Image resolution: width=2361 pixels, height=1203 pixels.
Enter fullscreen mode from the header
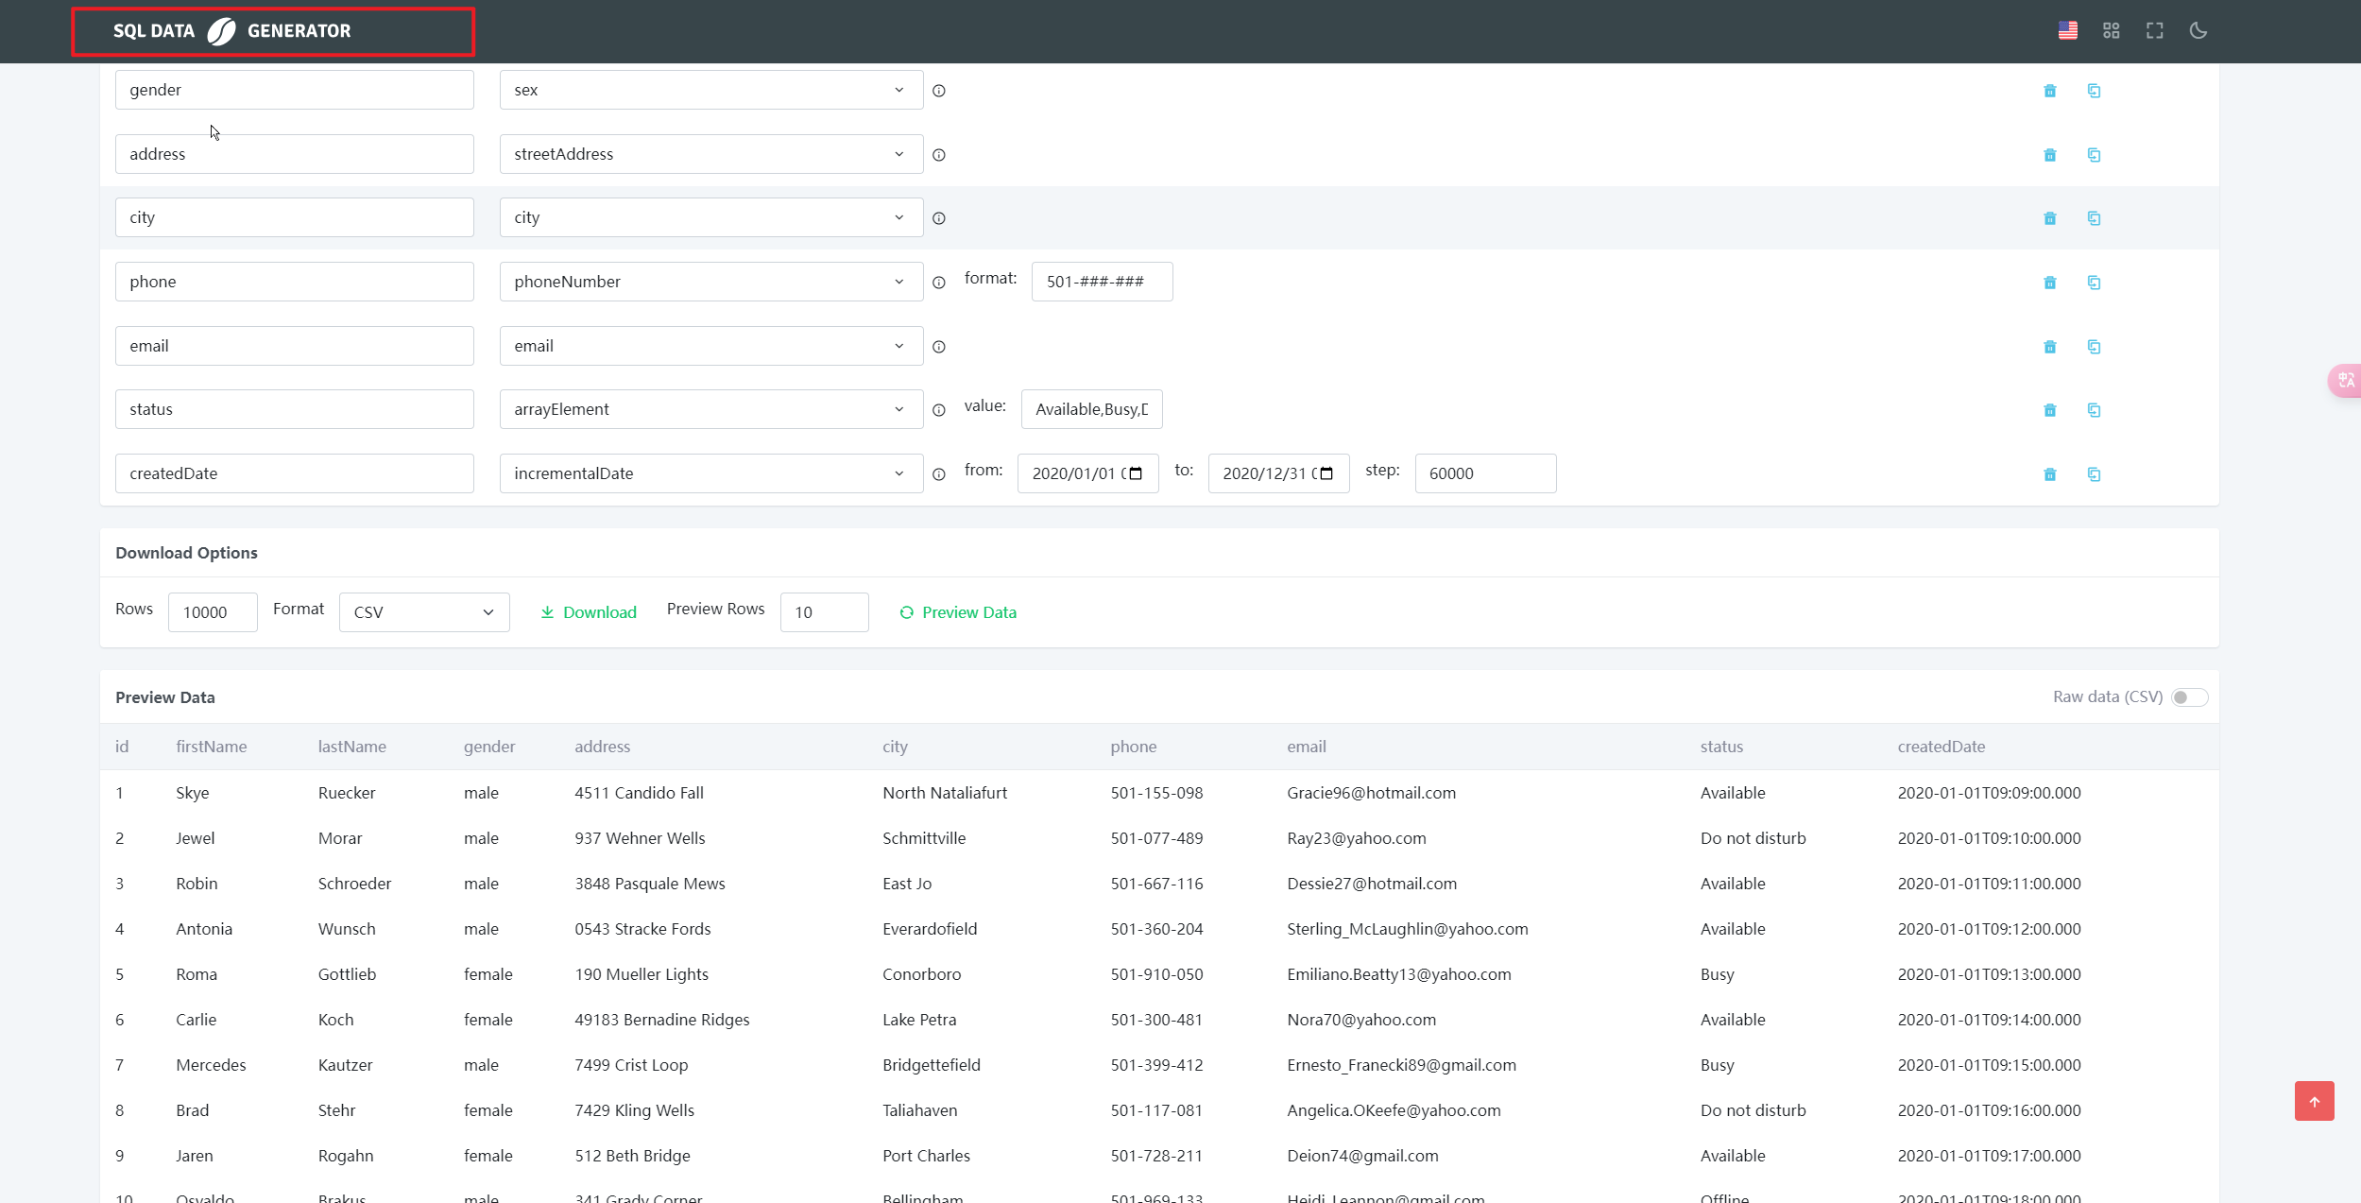click(x=2154, y=31)
